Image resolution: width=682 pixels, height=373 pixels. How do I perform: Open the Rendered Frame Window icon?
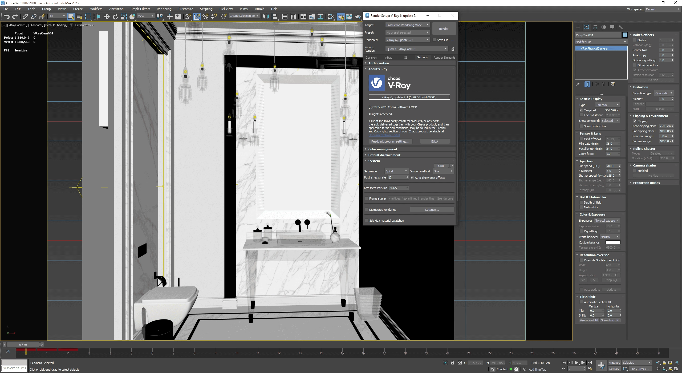[x=349, y=17]
